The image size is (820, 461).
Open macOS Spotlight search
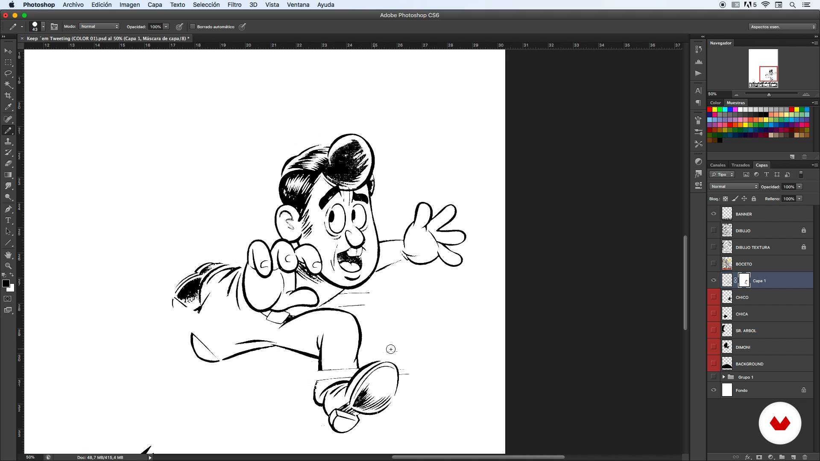tap(792, 5)
